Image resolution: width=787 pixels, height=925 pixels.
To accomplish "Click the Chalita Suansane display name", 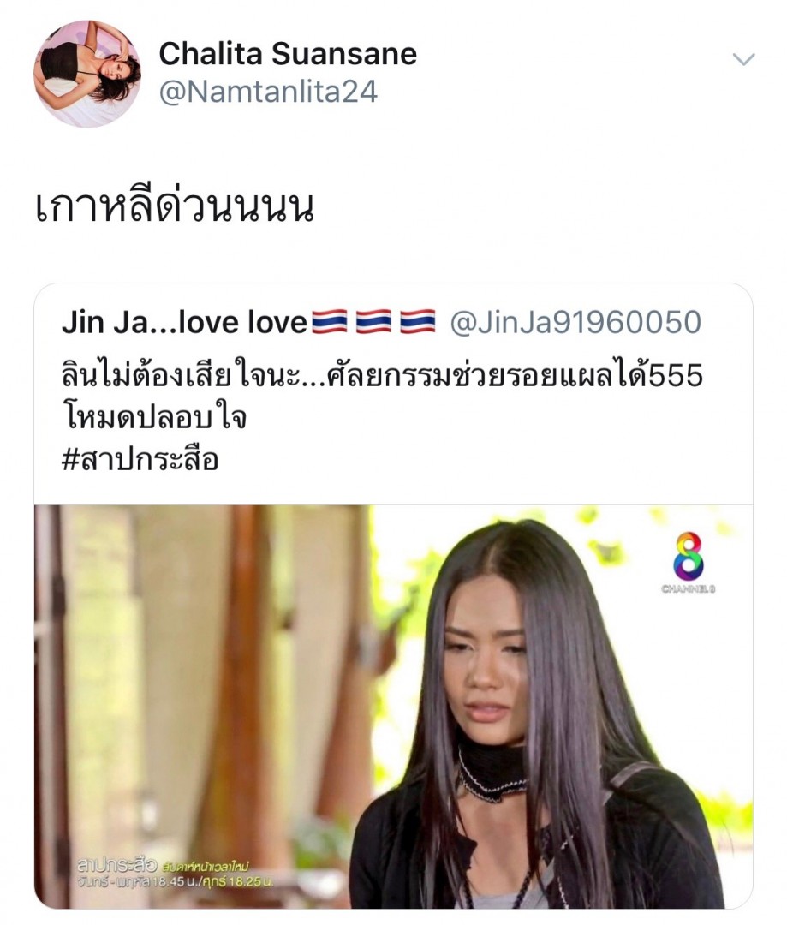I will (288, 54).
